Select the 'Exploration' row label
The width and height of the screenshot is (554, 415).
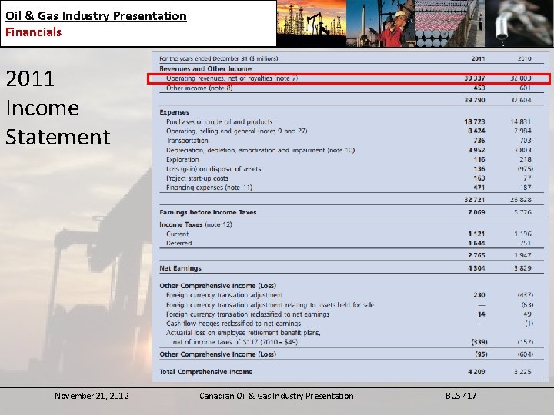(182, 160)
